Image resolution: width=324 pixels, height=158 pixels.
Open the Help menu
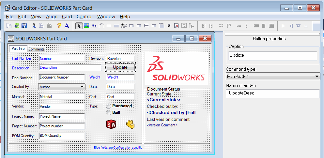click(x=125, y=17)
